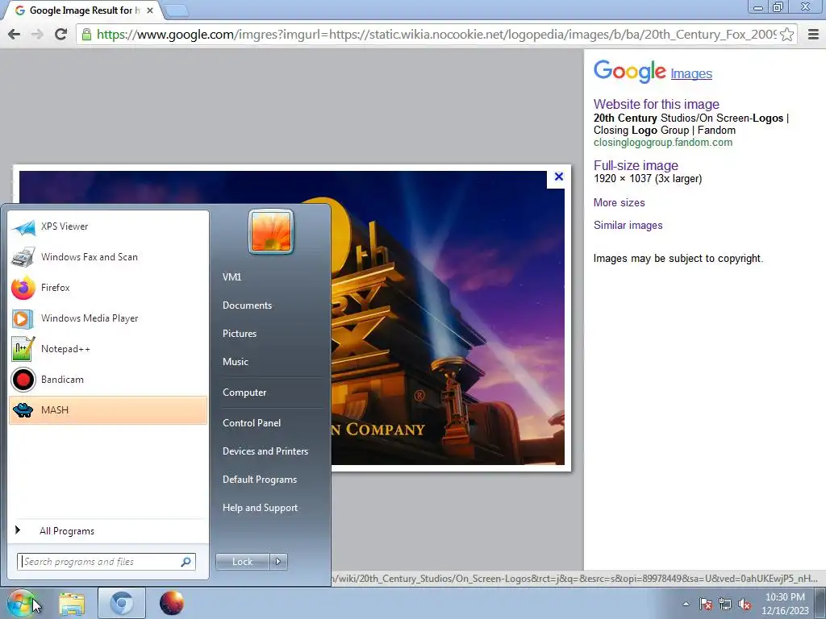Click closinglogogroup.fandom.com green URL
This screenshot has width=826, height=619.
663,143
